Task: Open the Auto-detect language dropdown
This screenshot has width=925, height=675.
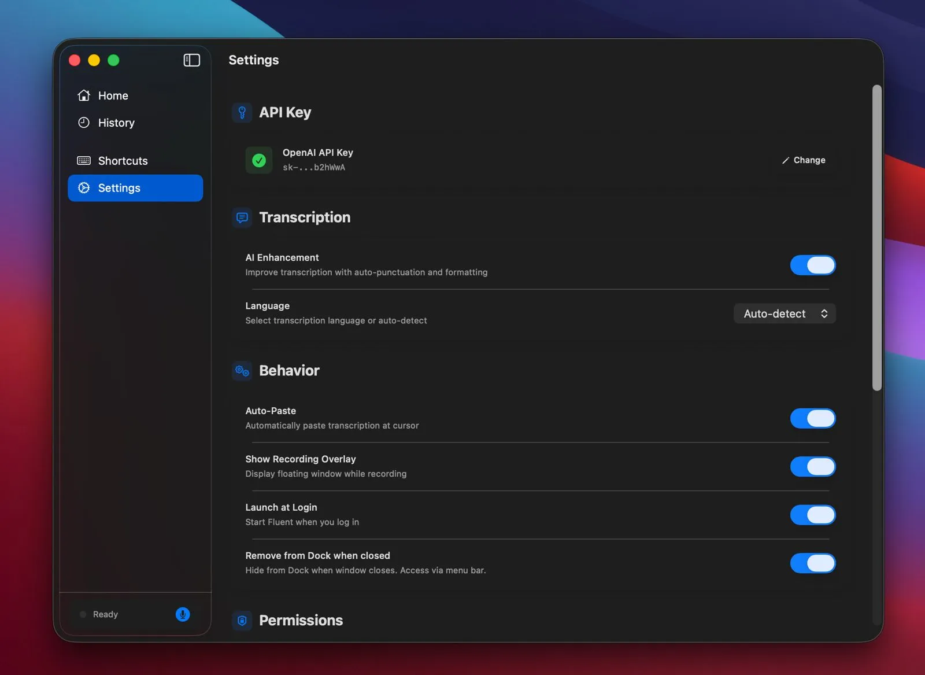Action: coord(785,313)
